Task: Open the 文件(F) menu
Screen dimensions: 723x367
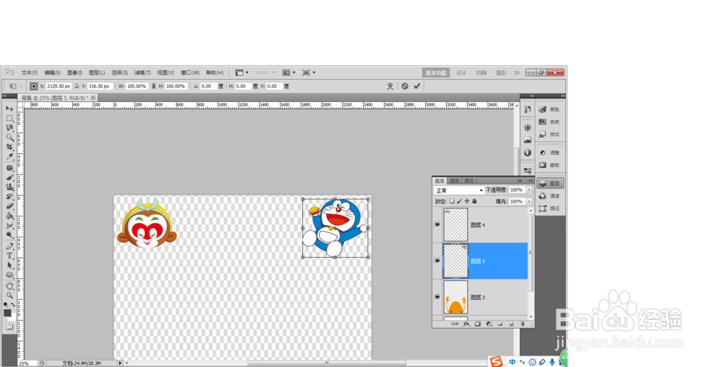Action: click(x=29, y=73)
